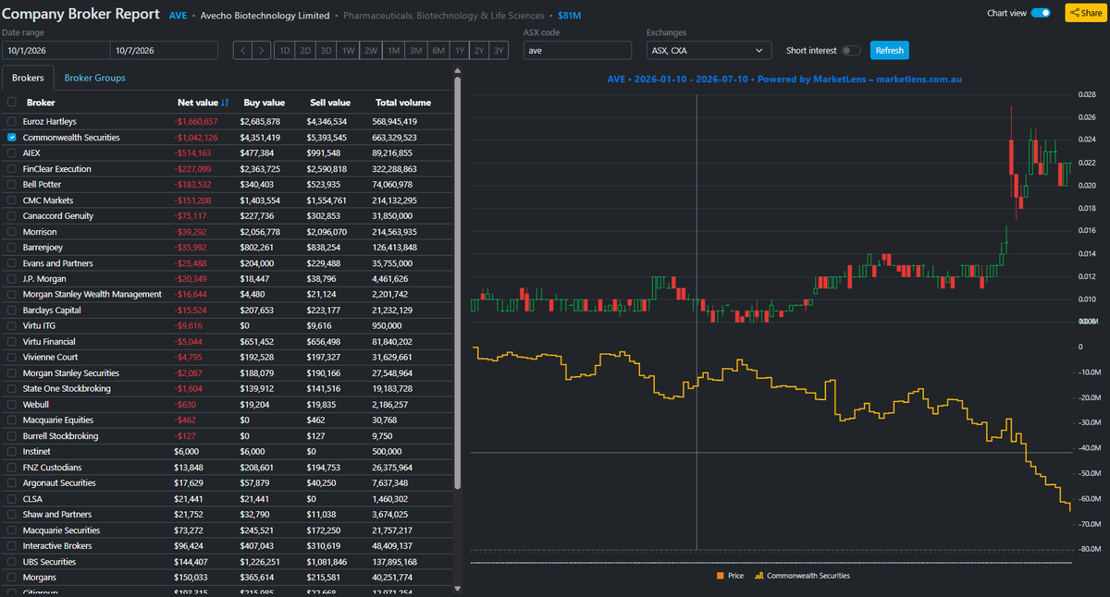Check the J.P. Morgan checkbox
Screen dimensions: 1110x597
pyautogui.click(x=11, y=279)
